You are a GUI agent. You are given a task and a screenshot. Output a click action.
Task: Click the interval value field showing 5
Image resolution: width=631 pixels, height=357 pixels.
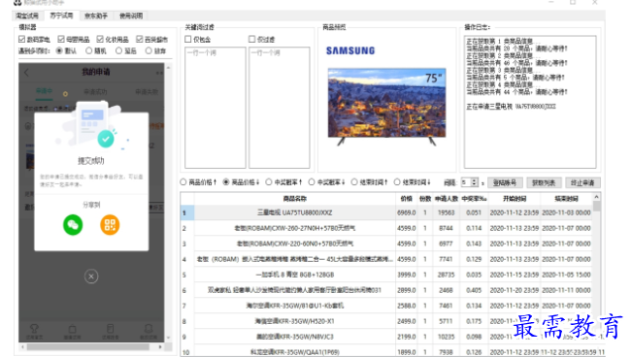click(x=466, y=182)
